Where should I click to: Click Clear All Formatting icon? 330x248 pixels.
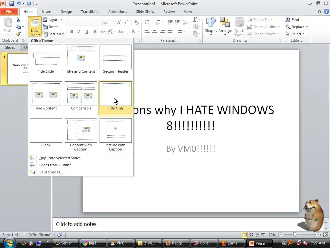coord(136,22)
